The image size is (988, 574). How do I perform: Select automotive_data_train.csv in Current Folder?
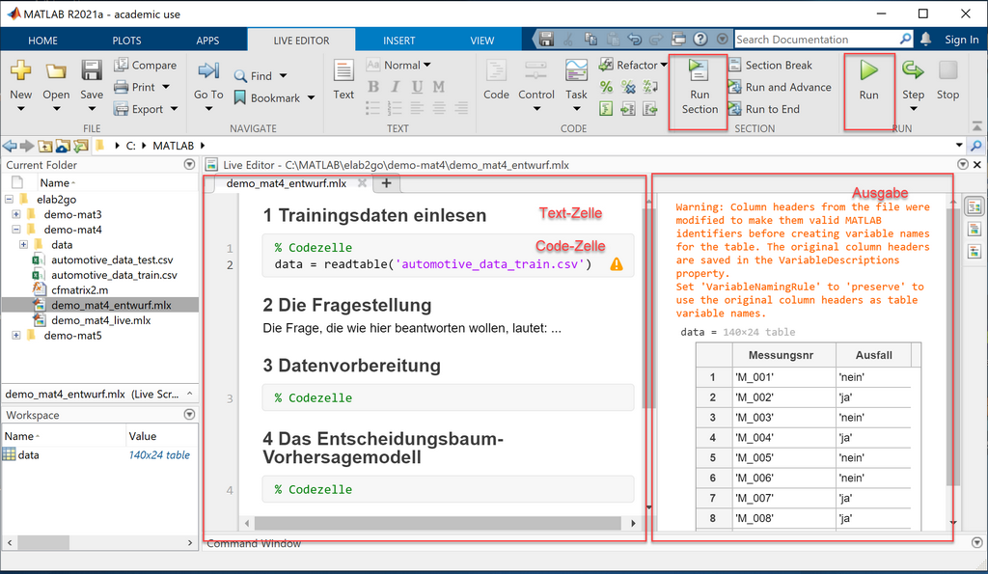point(114,275)
